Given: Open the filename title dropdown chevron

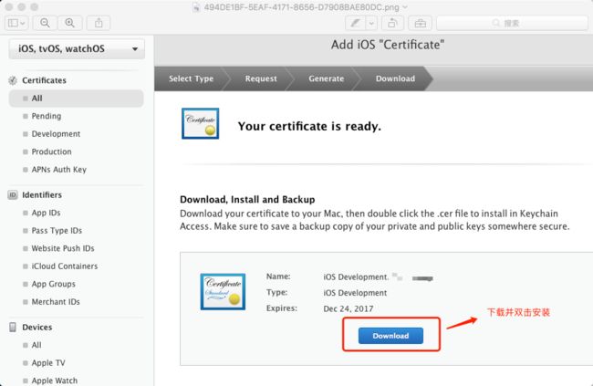Looking at the screenshot, I should tap(405, 6).
